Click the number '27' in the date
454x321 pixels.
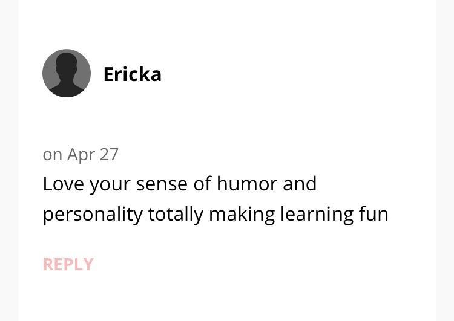[x=109, y=154]
